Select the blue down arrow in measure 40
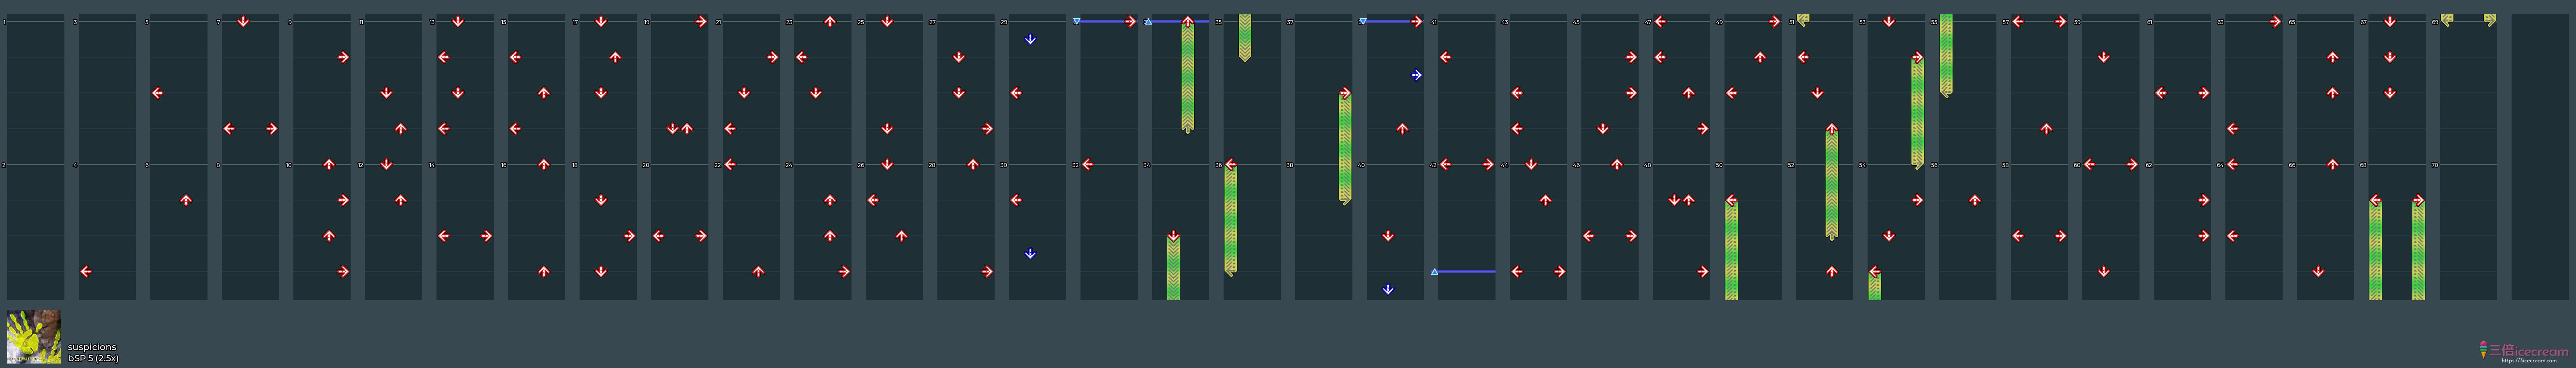The image size is (2576, 368). pos(1388,289)
